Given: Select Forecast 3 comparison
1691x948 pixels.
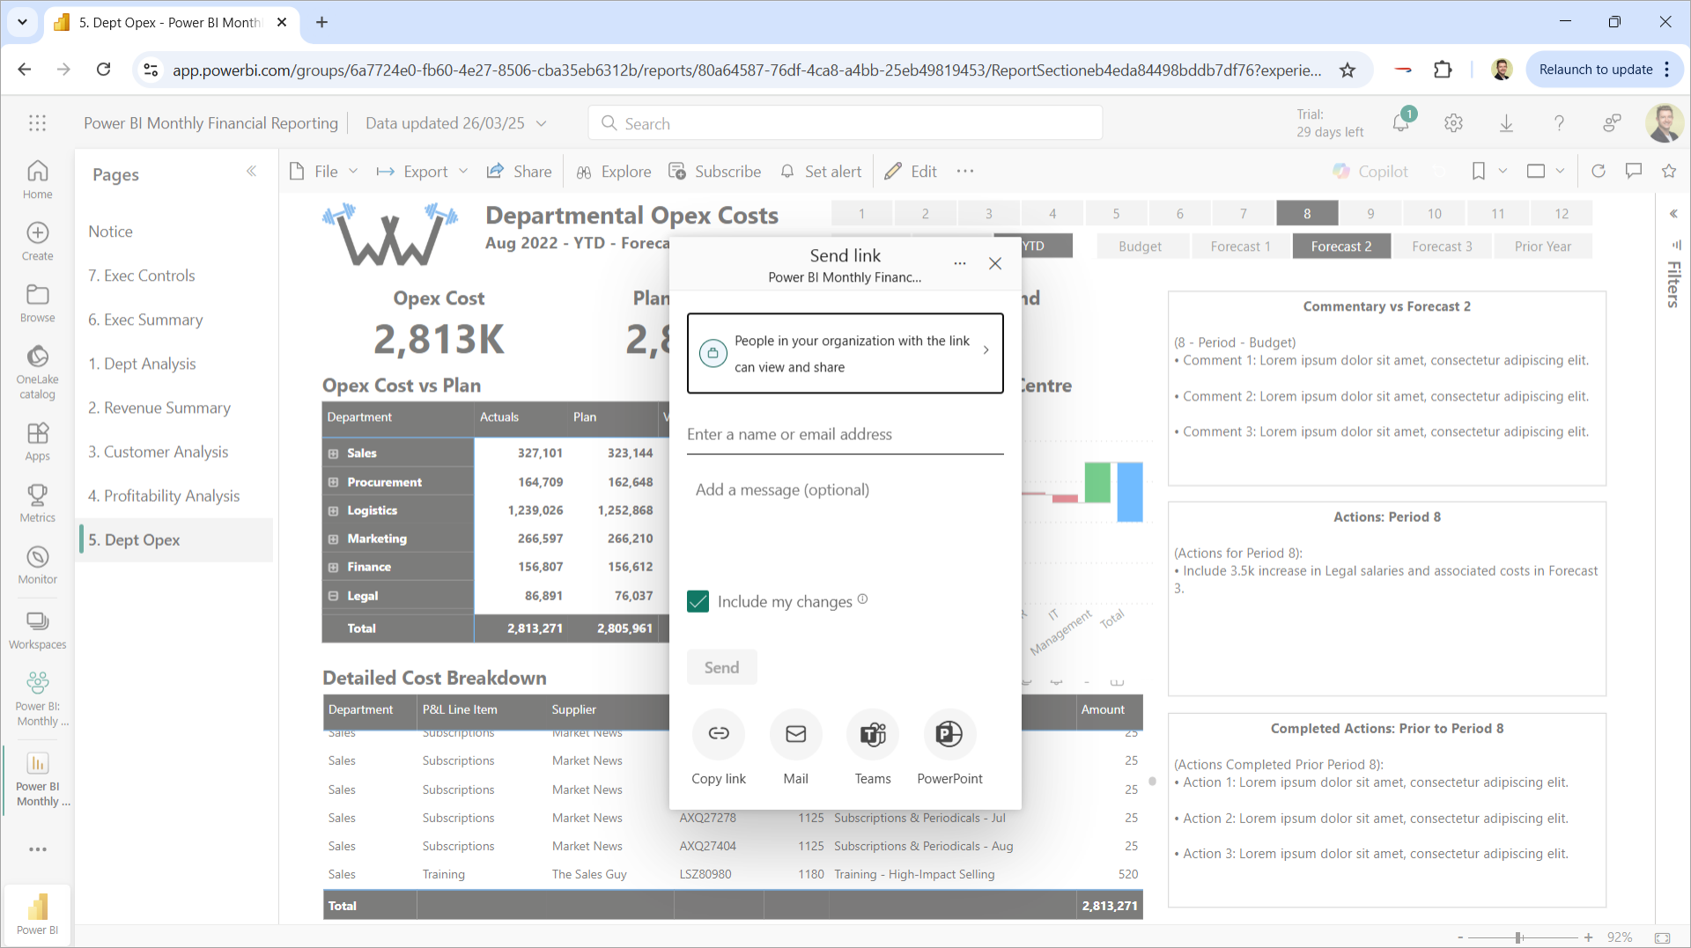Looking at the screenshot, I should [1443, 246].
